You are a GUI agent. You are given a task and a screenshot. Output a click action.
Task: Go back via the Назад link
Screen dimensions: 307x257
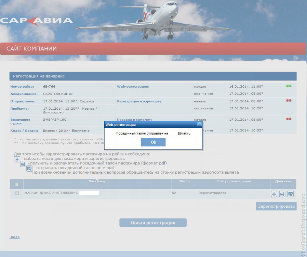pyautogui.click(x=14, y=237)
